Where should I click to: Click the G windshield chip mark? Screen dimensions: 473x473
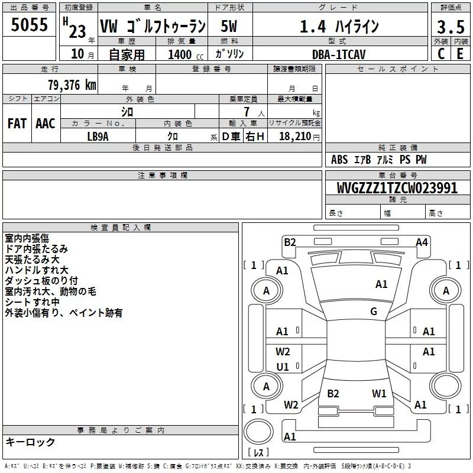(x=374, y=311)
